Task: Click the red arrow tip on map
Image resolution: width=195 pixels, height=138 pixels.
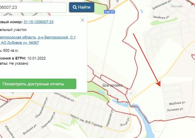Action: pos(159,85)
